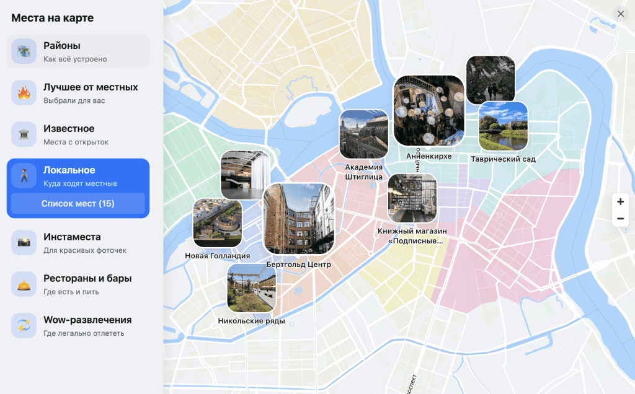Click the Таврический сад photo marker

pos(503,126)
